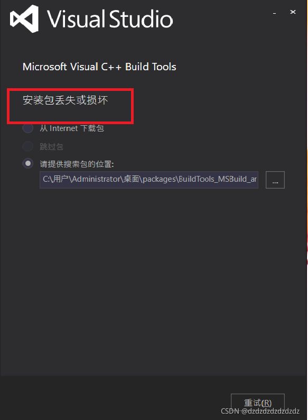Focus the package location path field
308x420 pixels.
(149, 180)
